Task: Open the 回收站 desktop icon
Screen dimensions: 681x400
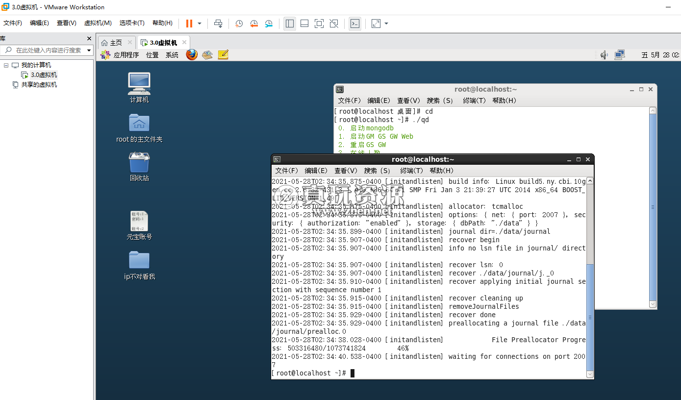Action: pyautogui.click(x=139, y=167)
